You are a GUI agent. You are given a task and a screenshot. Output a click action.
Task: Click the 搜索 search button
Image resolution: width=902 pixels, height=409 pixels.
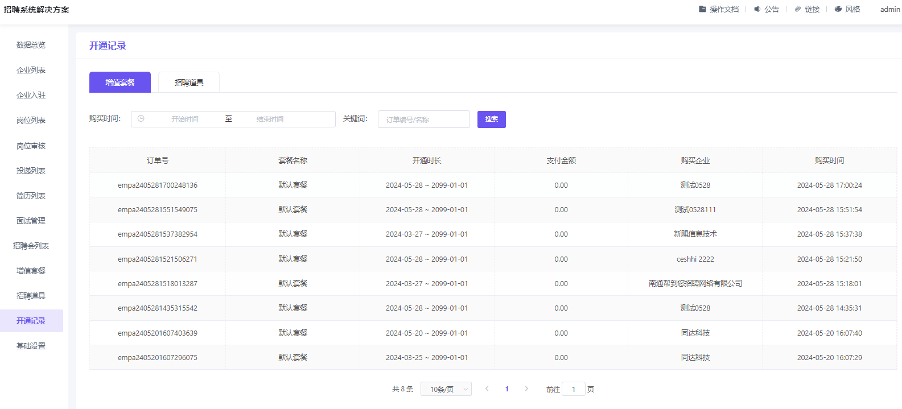[492, 119]
